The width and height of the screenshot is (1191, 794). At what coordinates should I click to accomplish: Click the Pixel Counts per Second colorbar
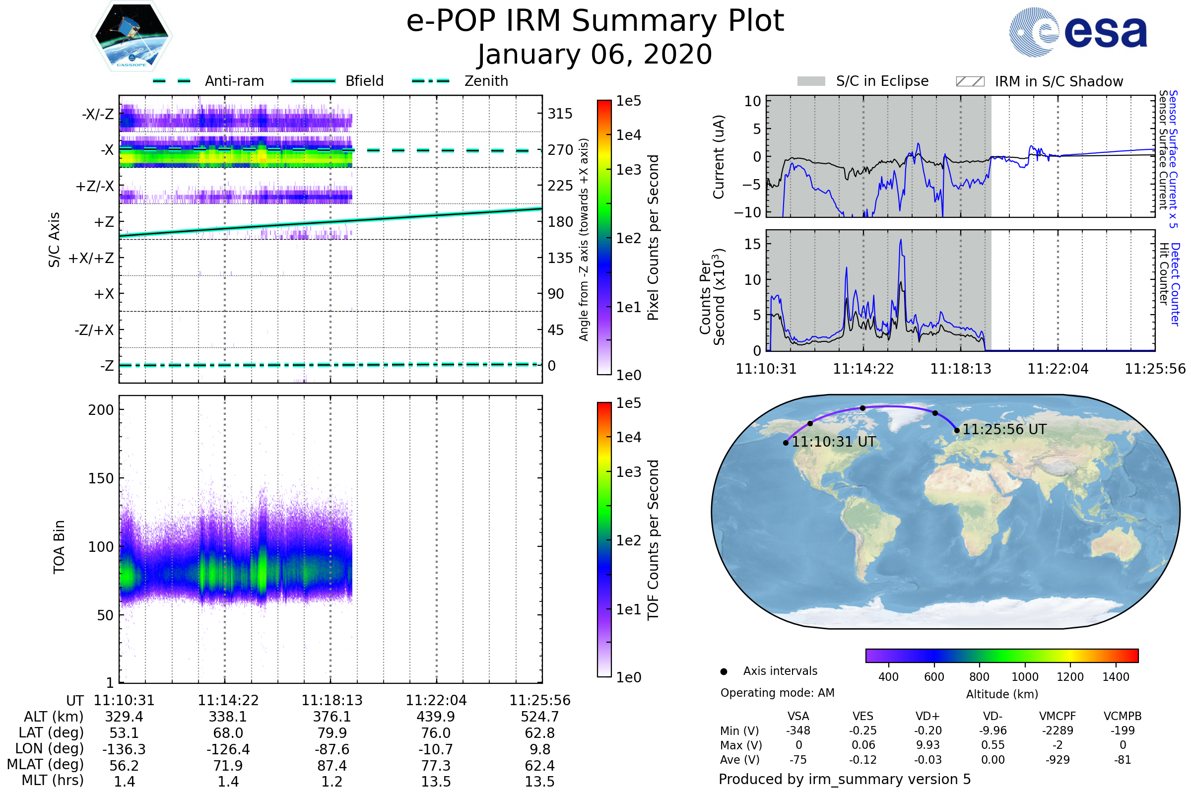click(604, 237)
